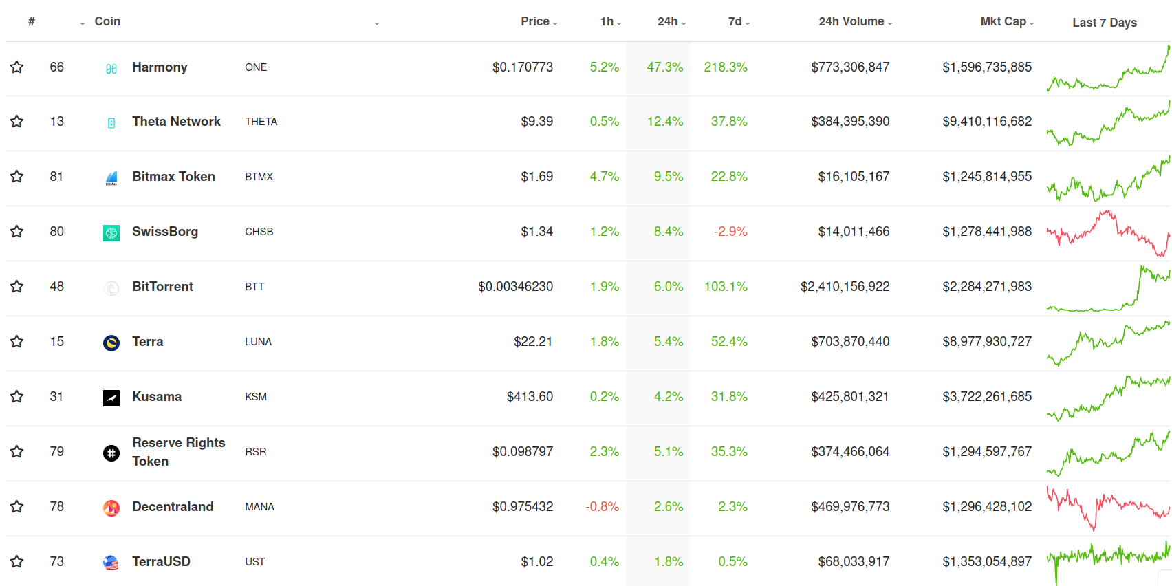The height and width of the screenshot is (586, 1172).
Task: Mark Kusama as favorite with star
Action: (17, 396)
